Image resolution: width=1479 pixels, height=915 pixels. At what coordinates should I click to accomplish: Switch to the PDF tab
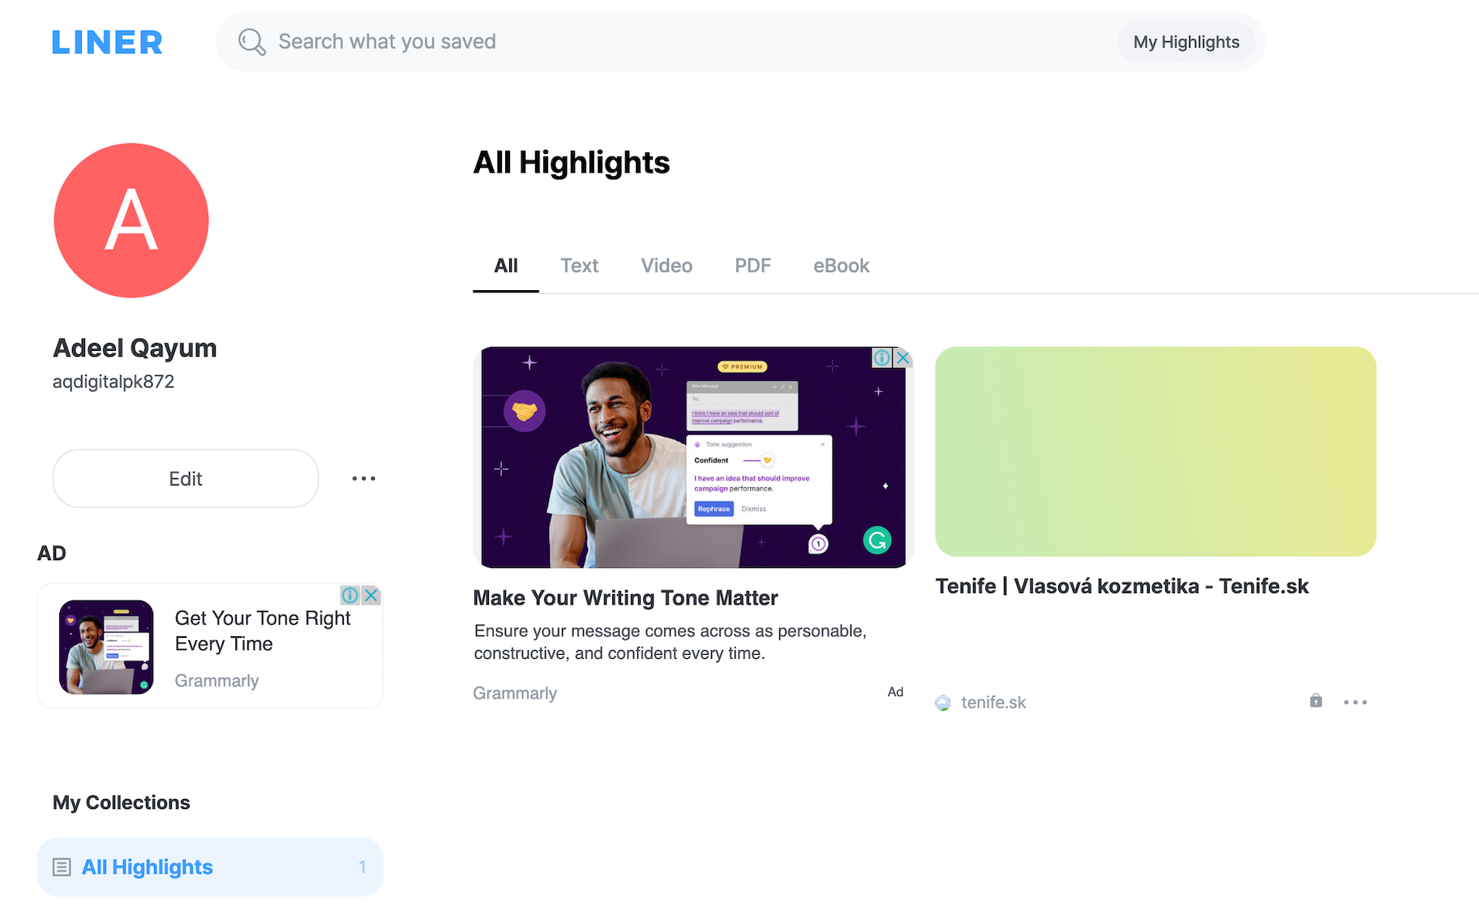[752, 266]
